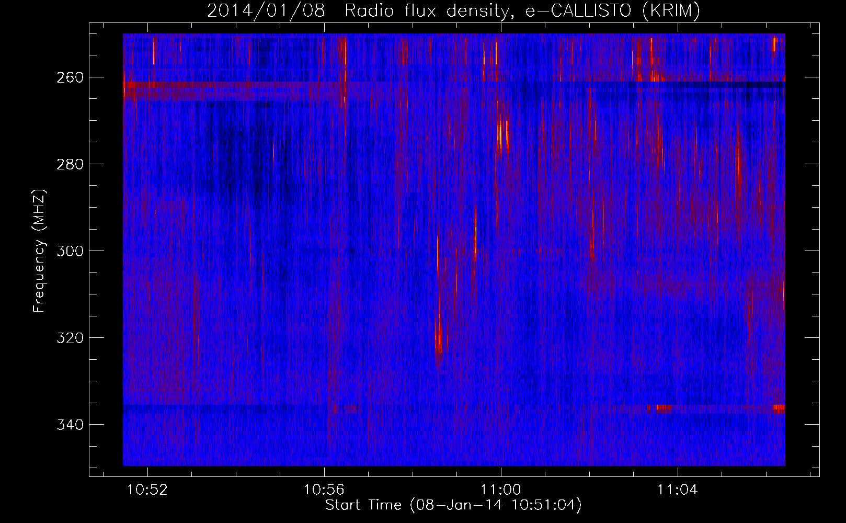Viewport: 846px width, 523px height.
Task: Click the 'Start Time (08-Jan-14 10:51:04)' label
Action: pyautogui.click(x=453, y=505)
